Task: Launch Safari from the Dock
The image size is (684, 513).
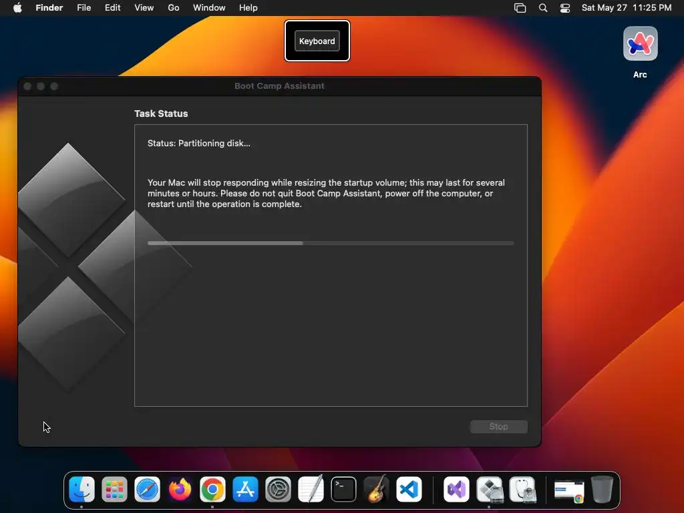Action: click(147, 489)
